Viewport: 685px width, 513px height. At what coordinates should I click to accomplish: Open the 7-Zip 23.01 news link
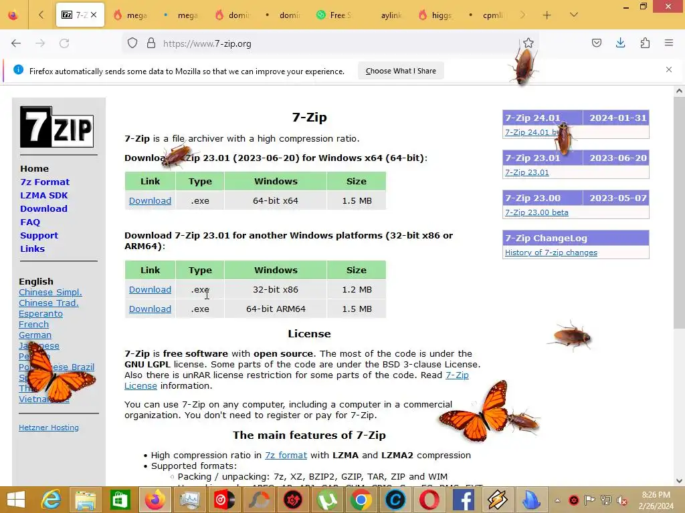(x=527, y=172)
